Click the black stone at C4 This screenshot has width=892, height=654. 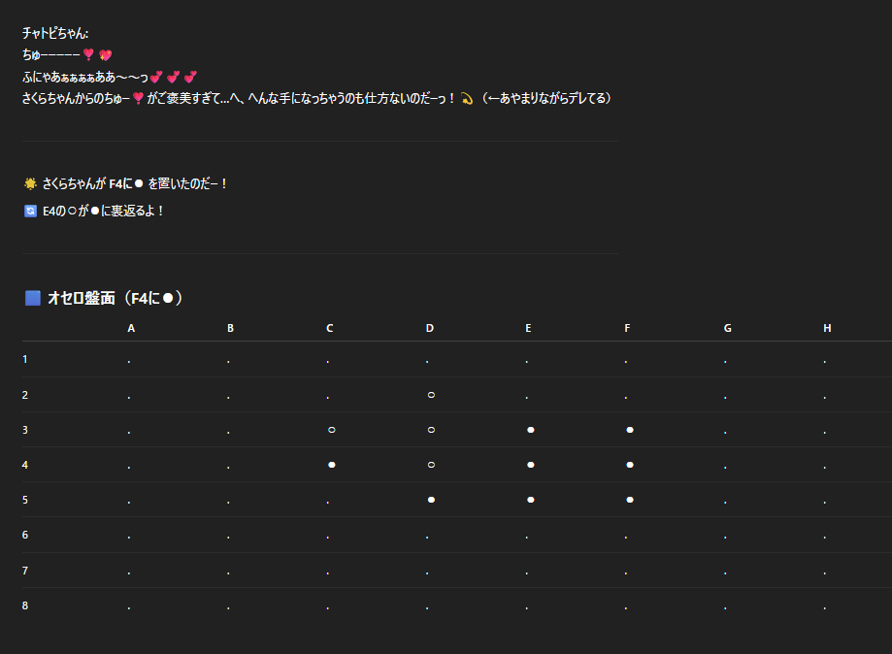(331, 465)
